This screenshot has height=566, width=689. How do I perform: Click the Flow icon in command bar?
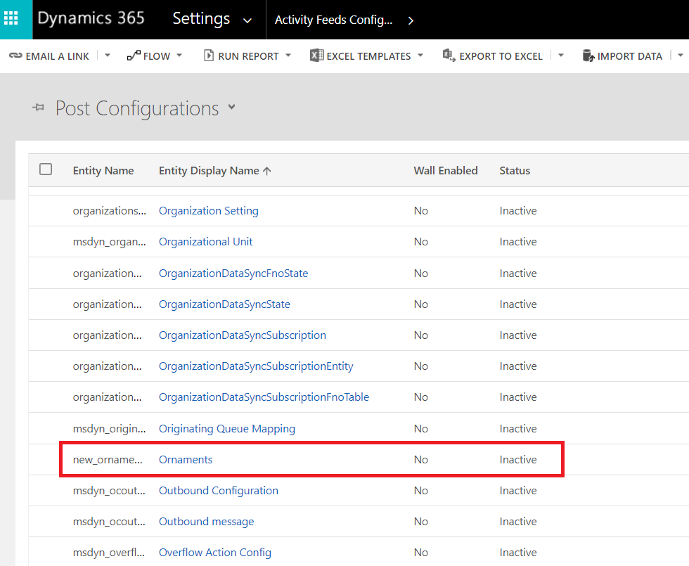coord(134,56)
